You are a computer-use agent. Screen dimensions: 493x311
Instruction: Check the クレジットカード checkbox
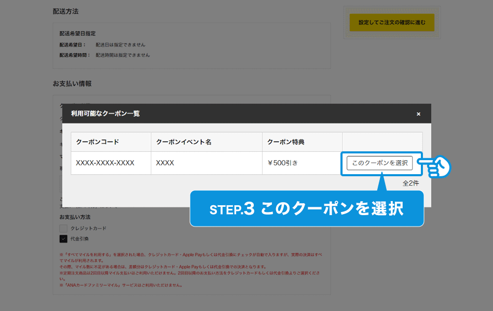click(63, 228)
